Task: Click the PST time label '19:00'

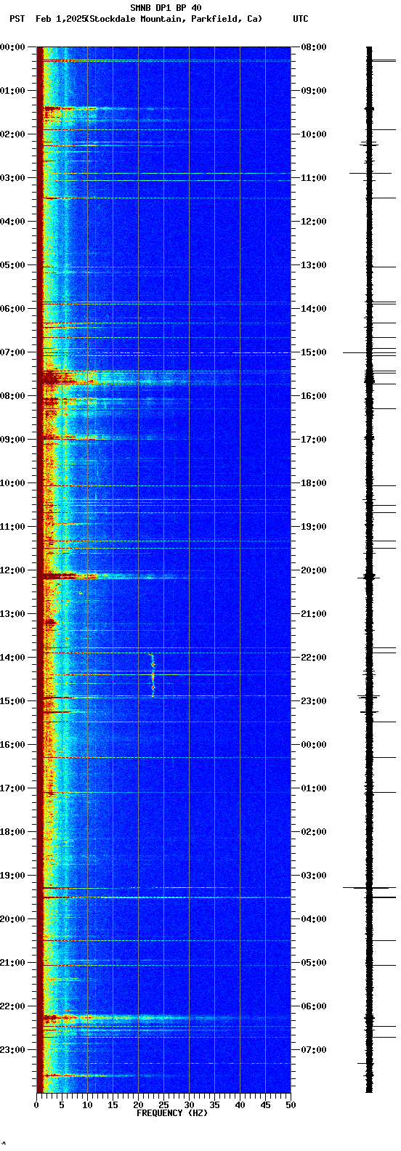Action: (x=12, y=876)
